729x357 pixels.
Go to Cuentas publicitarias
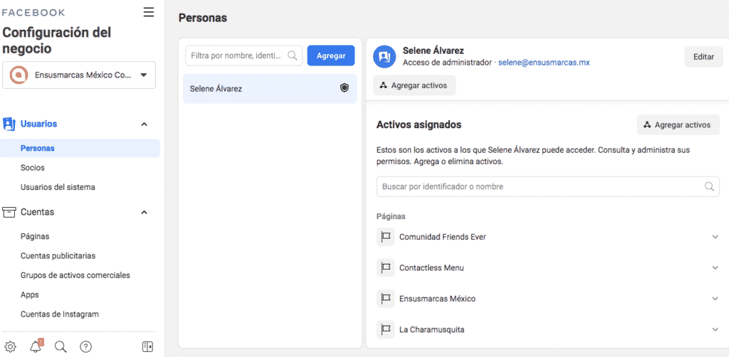(x=58, y=256)
